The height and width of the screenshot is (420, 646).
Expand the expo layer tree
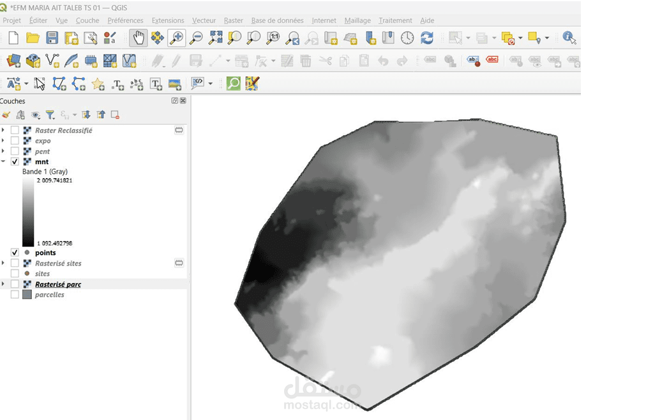coord(3,140)
